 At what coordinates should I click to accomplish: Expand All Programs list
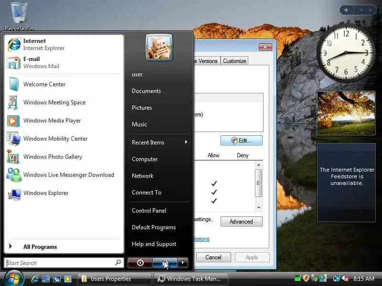[64, 246]
